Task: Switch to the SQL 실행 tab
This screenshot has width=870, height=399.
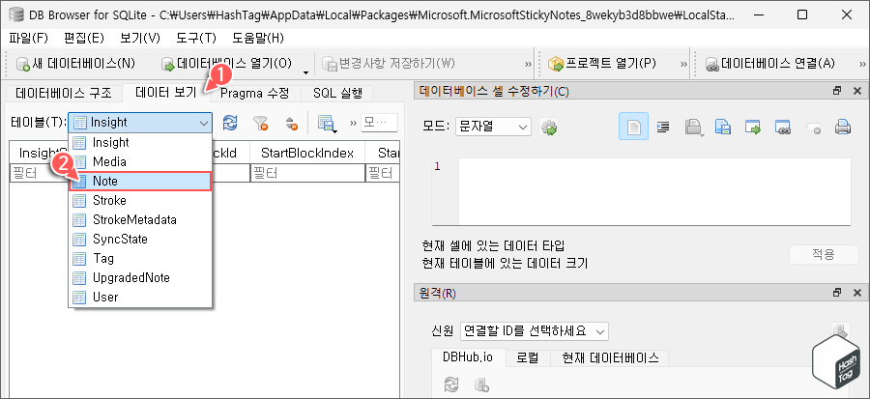Action: [337, 93]
